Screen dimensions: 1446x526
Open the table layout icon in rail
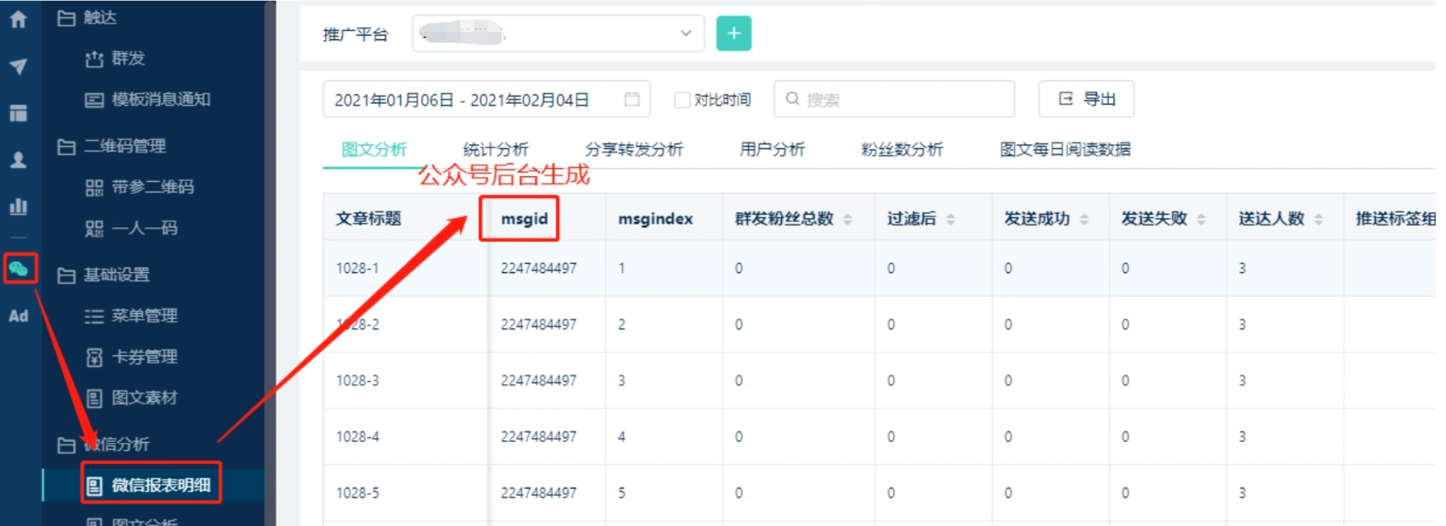18,113
